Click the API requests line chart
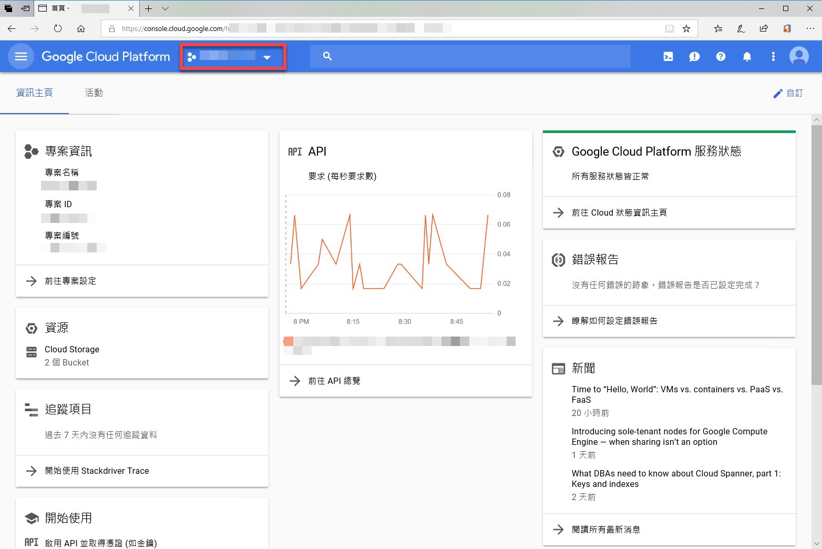The height and width of the screenshot is (549, 822). 390,253
